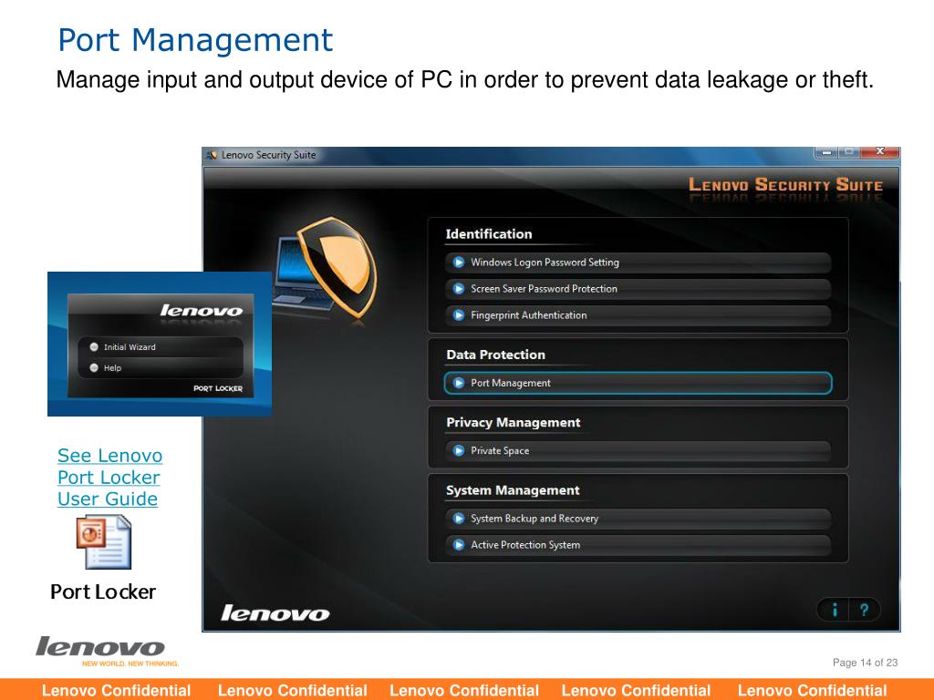Screen dimensions: 934x700
Task: Click arrow icon beside Screen Saver Password Protection
Action: pos(459,289)
